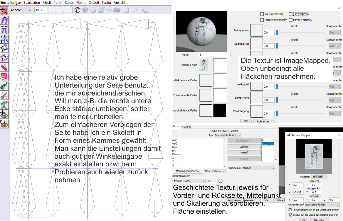Click the Löschen button
The image size is (343, 221).
pyautogui.click(x=244, y=147)
